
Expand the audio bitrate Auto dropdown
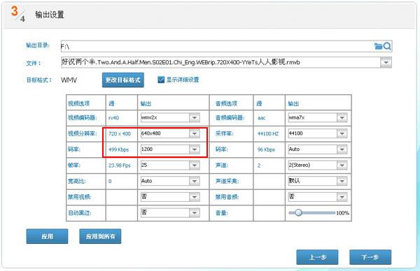coord(342,149)
